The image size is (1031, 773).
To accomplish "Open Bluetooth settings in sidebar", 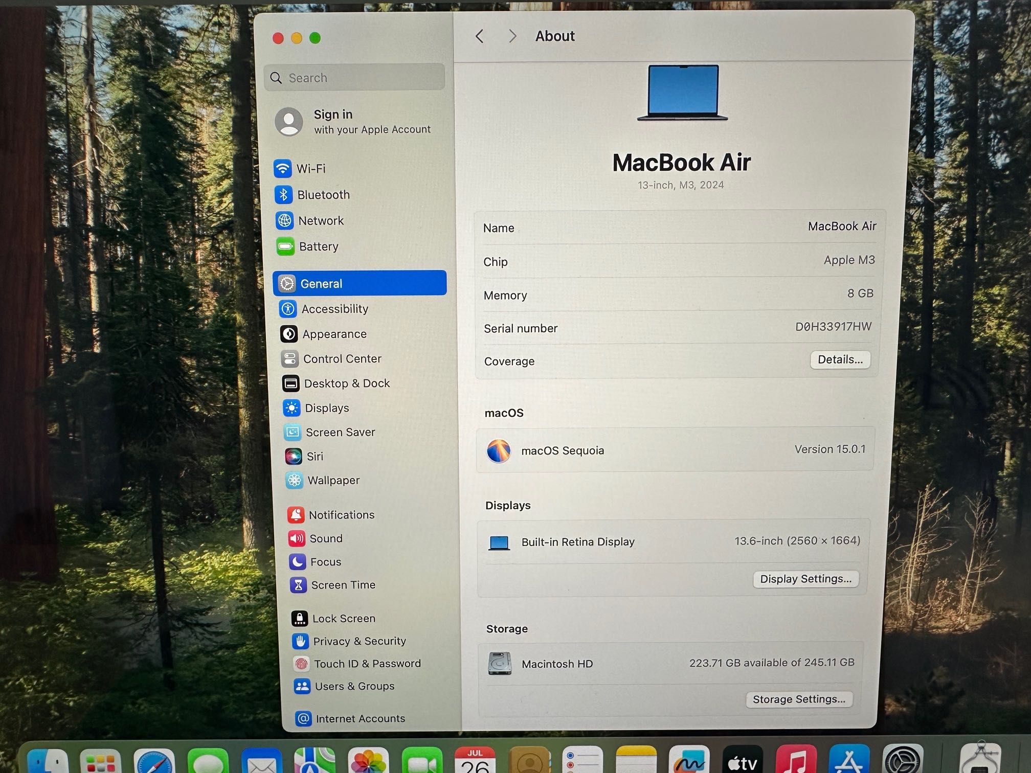I will tap(312, 195).
